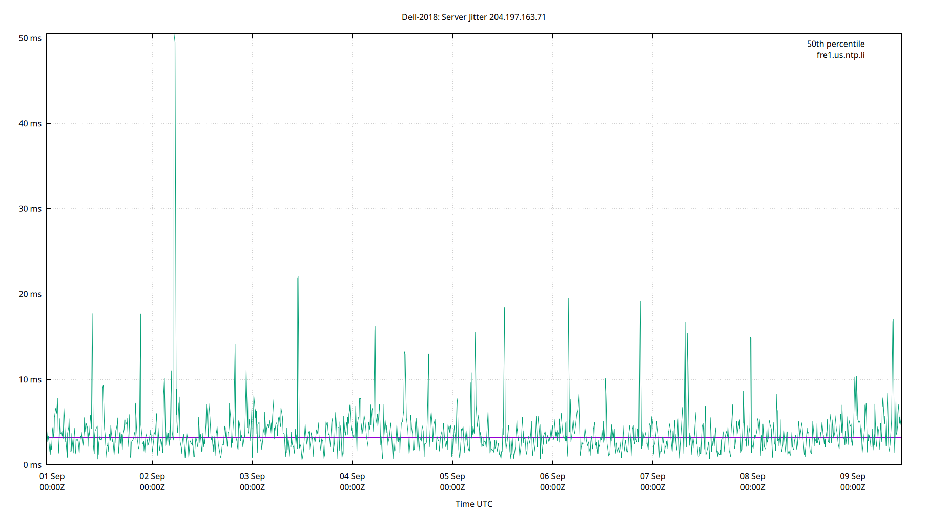Select the Time UTC axis title
The width and height of the screenshot is (948, 512).
[473, 504]
